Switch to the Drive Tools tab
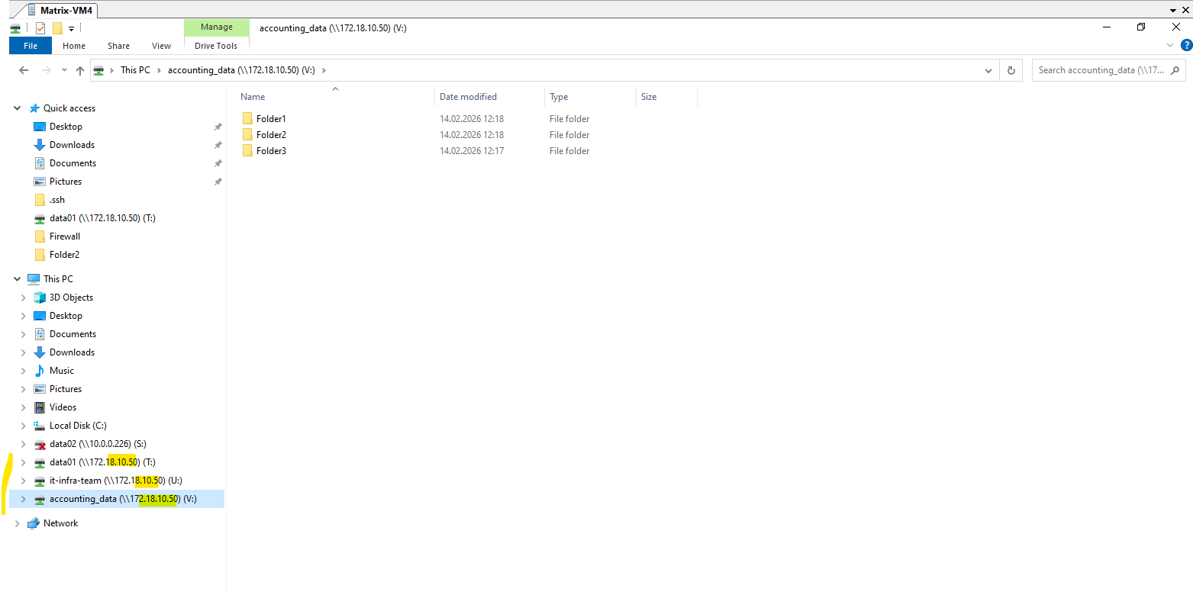This screenshot has height=595, width=1193. pyautogui.click(x=216, y=46)
